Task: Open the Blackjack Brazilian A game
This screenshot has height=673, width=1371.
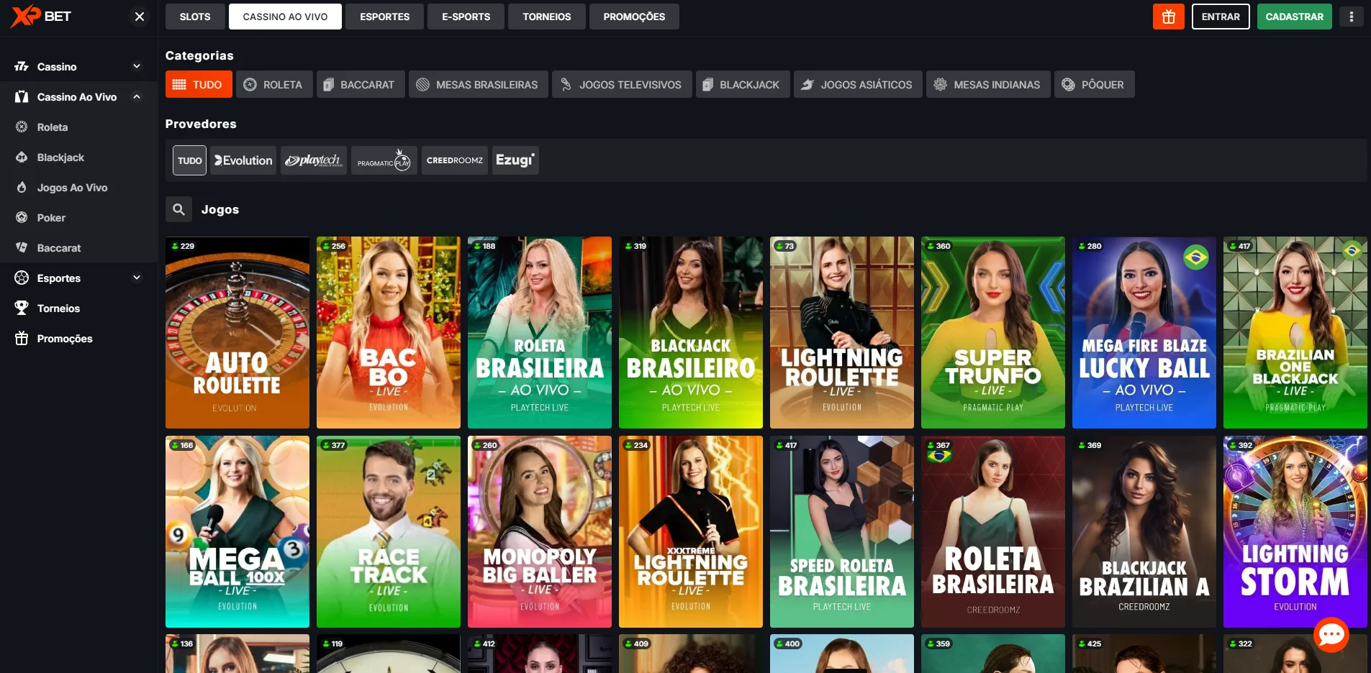Action: point(1144,531)
